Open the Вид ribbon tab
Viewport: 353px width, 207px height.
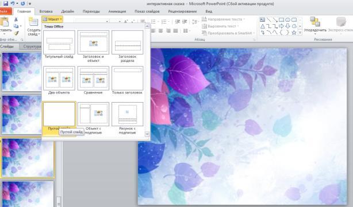209,11
